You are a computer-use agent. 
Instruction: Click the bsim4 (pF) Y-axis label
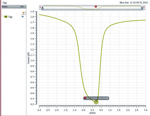coord(28,58)
